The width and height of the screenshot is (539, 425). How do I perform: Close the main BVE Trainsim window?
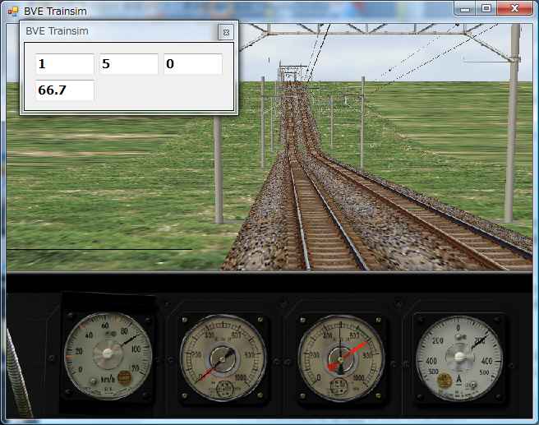click(x=514, y=8)
